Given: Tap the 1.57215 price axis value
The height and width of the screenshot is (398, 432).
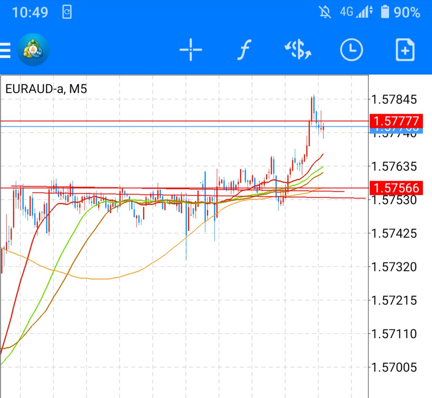Looking at the screenshot, I should [394, 300].
